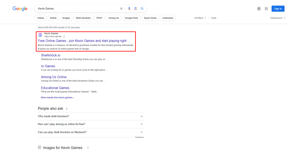Image resolution: width=289 pixels, height=152 pixels.
Task: Open three-dot menu next to Images for Kevin Games
Action: click(88, 148)
